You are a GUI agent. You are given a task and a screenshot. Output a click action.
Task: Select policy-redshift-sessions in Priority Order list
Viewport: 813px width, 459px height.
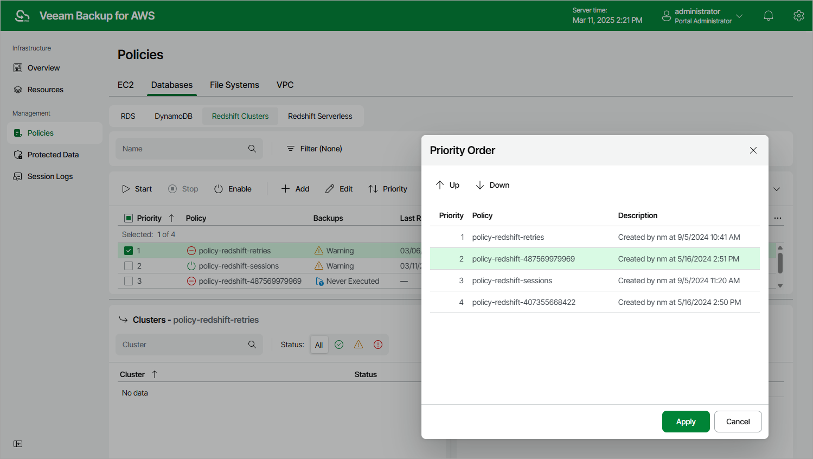coord(595,280)
